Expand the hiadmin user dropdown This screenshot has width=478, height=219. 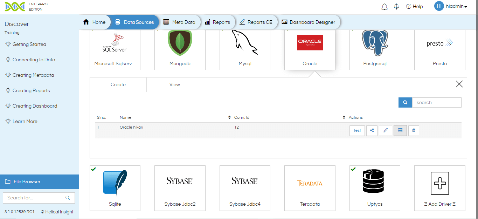click(x=457, y=6)
